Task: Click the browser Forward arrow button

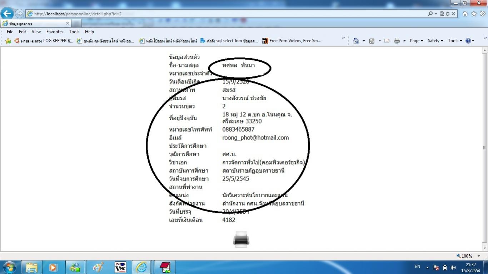Action: [x=19, y=14]
